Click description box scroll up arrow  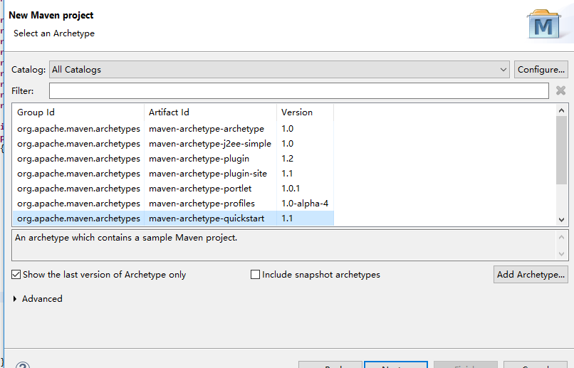(561, 237)
